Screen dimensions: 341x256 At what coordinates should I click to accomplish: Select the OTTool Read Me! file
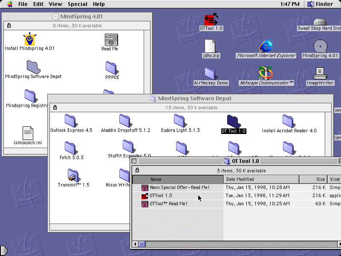(x=168, y=204)
